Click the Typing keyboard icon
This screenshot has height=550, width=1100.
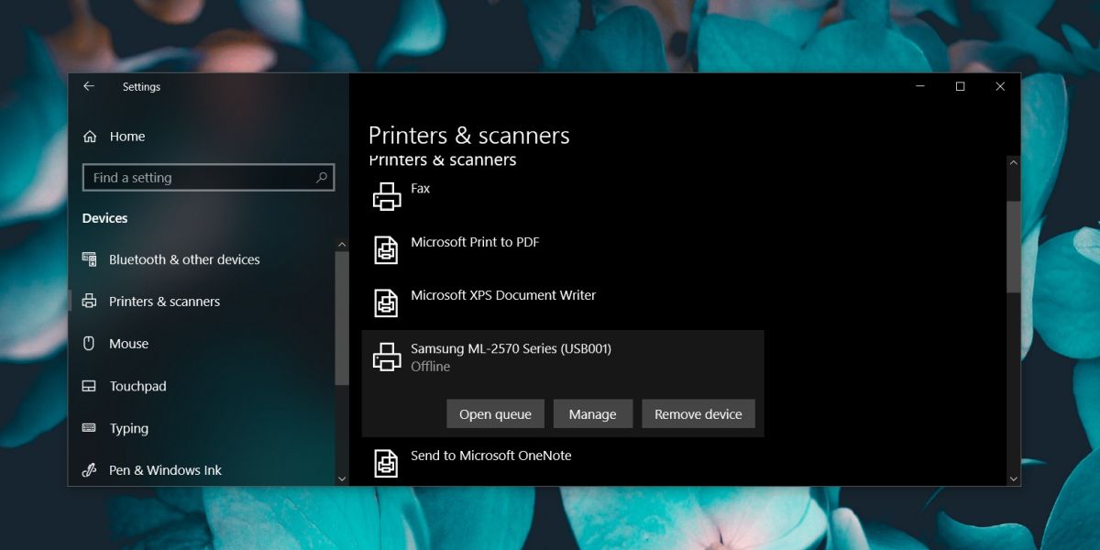(x=89, y=428)
